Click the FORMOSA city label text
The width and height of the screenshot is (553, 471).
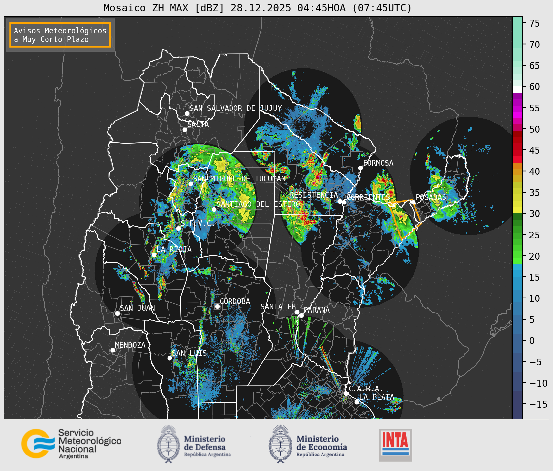(378, 163)
